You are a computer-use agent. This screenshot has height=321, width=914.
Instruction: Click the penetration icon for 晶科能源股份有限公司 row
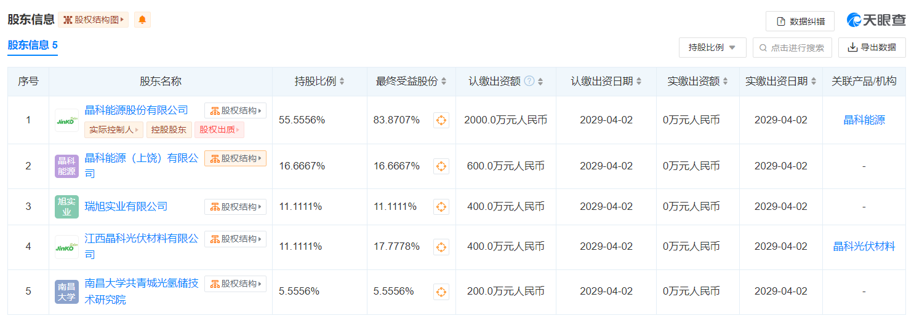441,120
